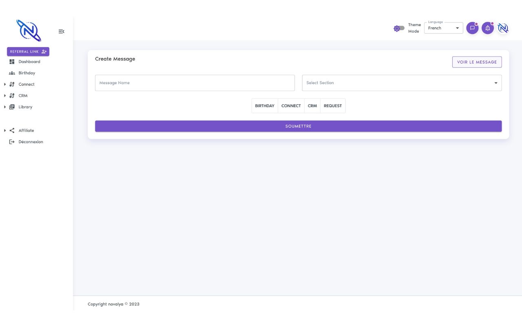The height and width of the screenshot is (326, 522).
Task: Expand the Connect menu arrow
Action: coord(5,84)
